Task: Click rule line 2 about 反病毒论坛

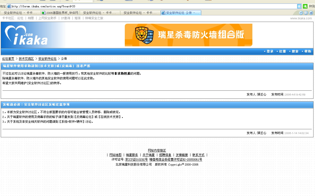Action: pyautogui.click(x=63, y=117)
